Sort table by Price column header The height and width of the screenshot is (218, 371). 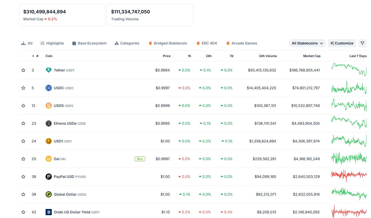(167, 56)
